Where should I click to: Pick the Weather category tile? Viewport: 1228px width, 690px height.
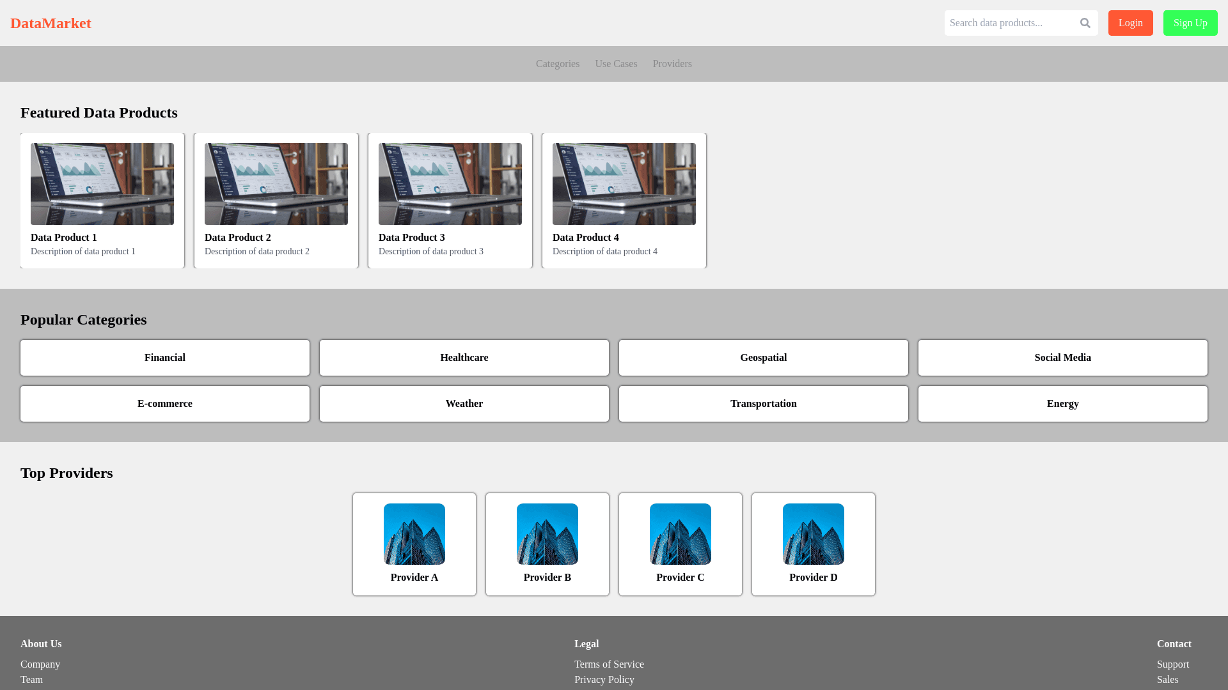pos(464,404)
